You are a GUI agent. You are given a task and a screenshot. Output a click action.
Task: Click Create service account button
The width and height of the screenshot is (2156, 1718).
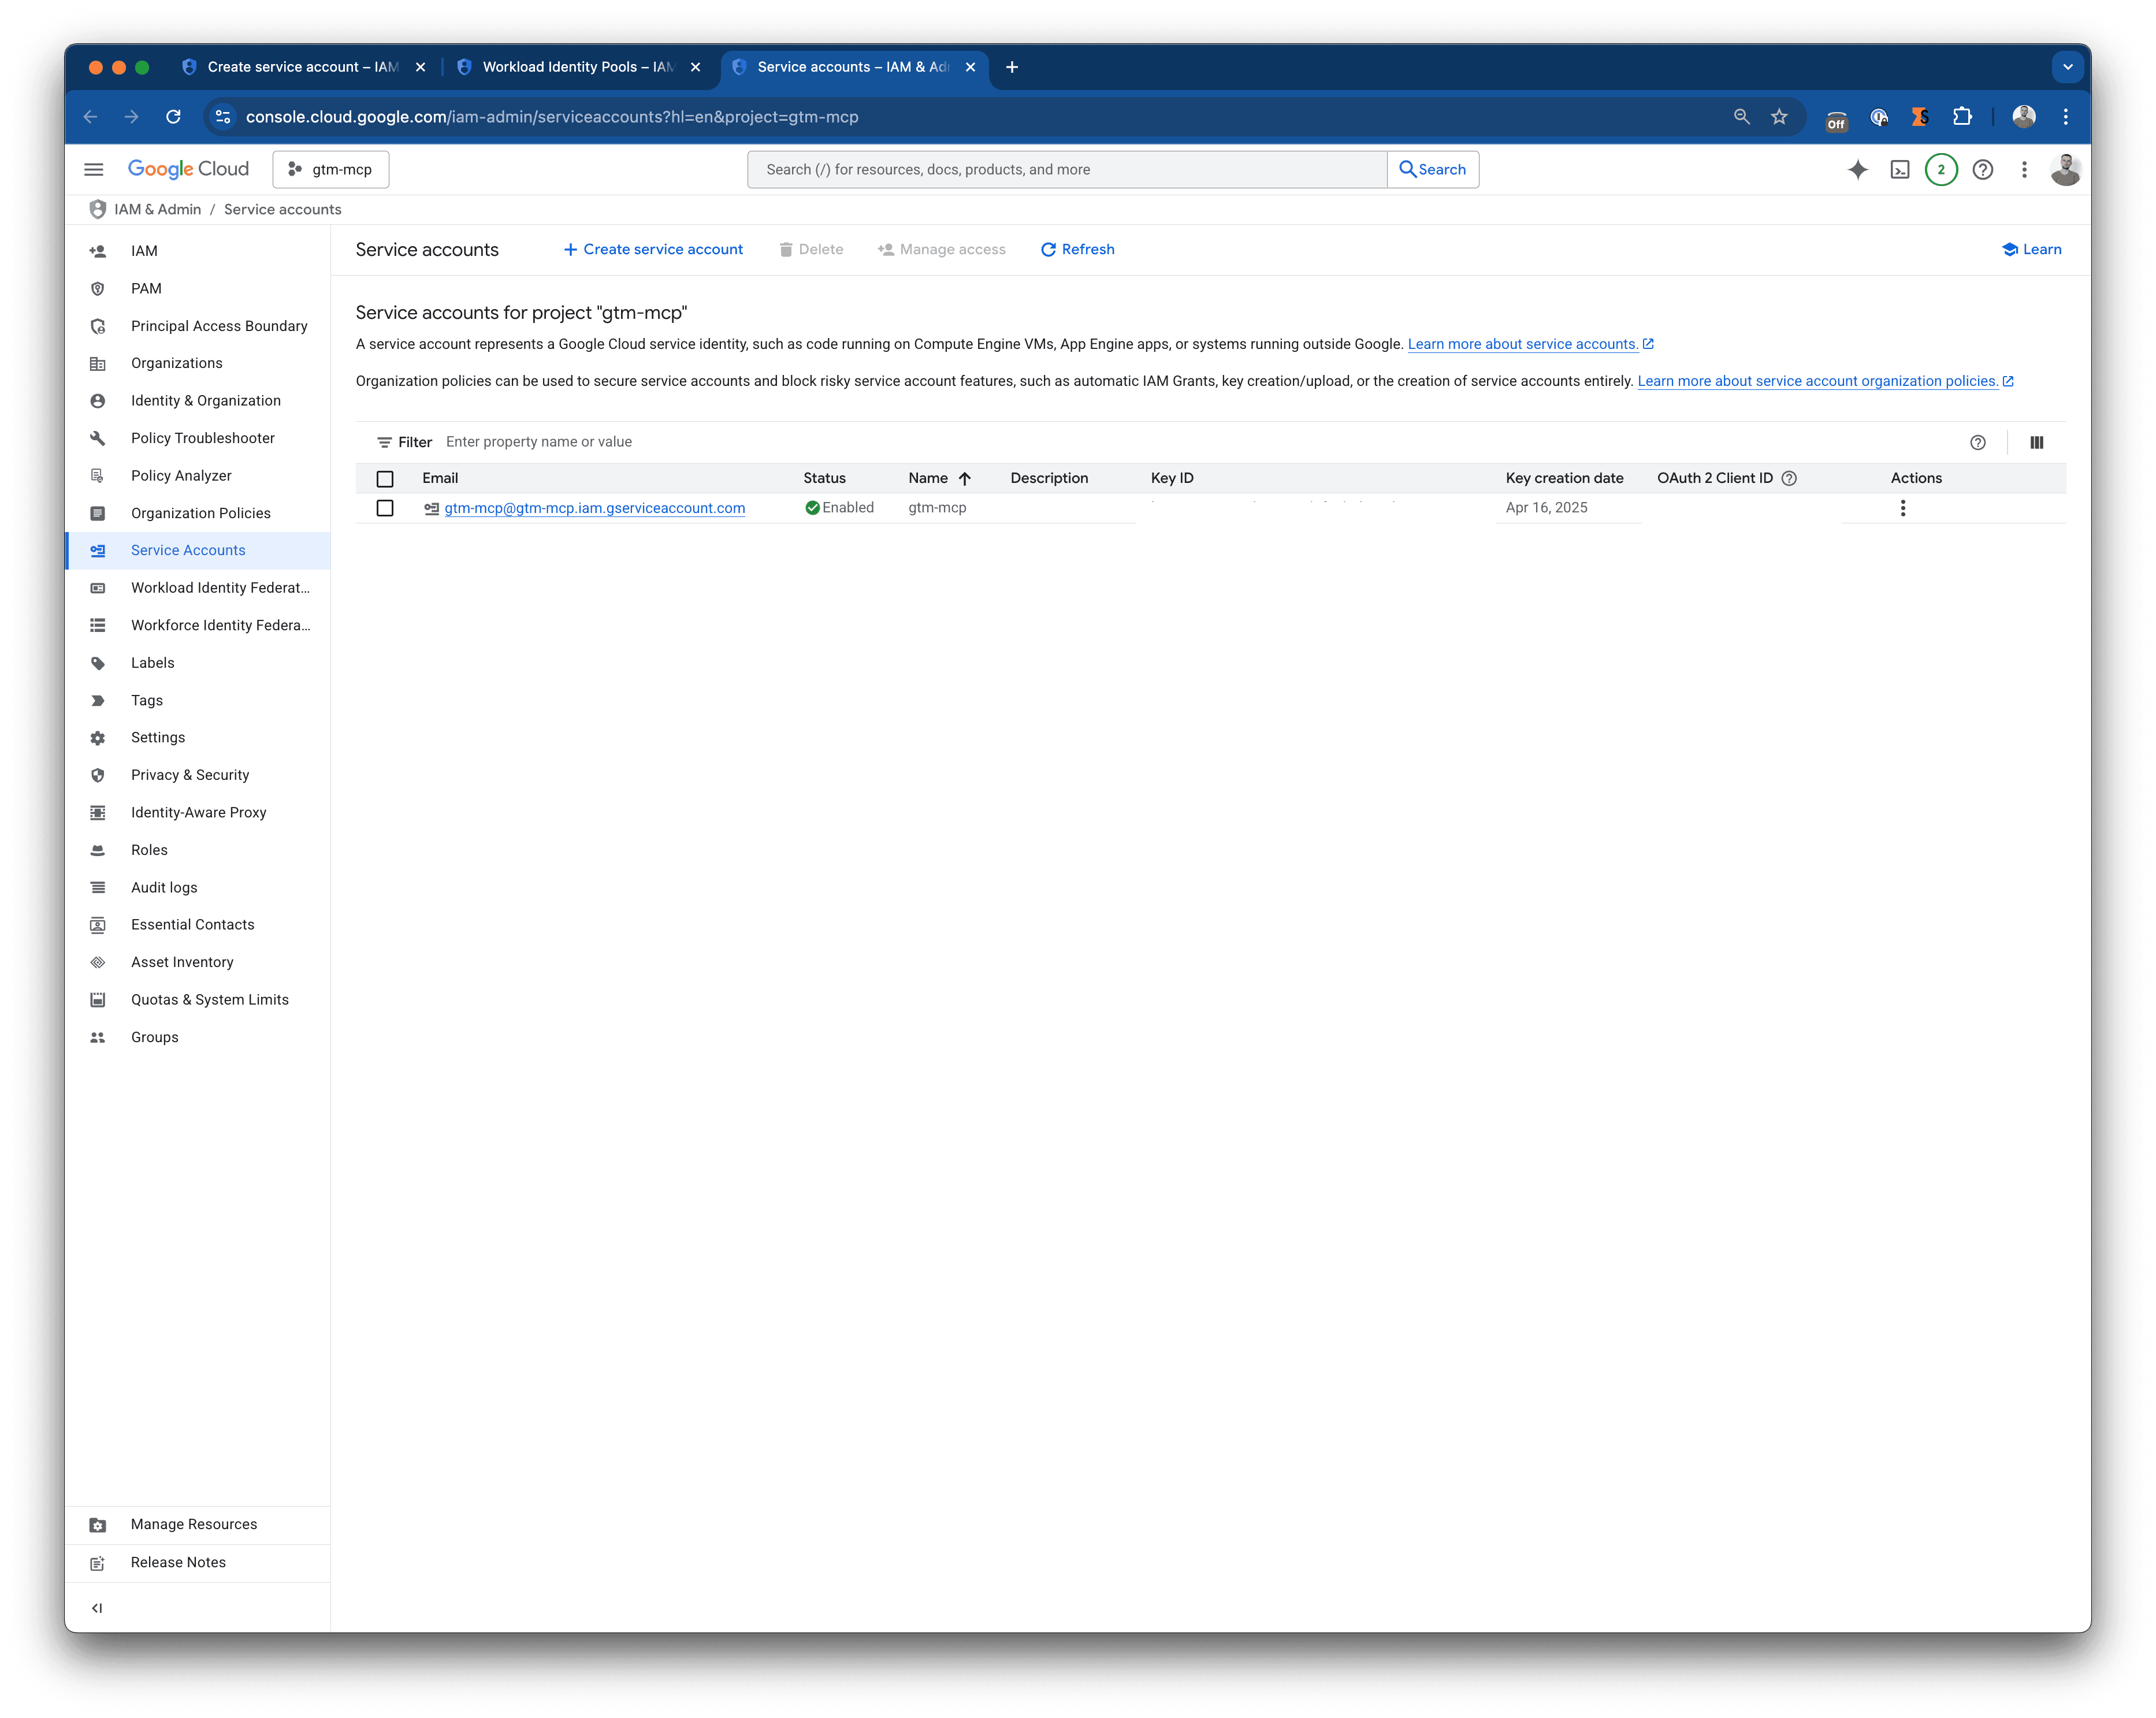pyautogui.click(x=653, y=250)
